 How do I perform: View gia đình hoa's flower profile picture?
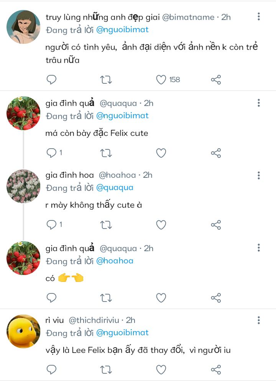pos(23,186)
